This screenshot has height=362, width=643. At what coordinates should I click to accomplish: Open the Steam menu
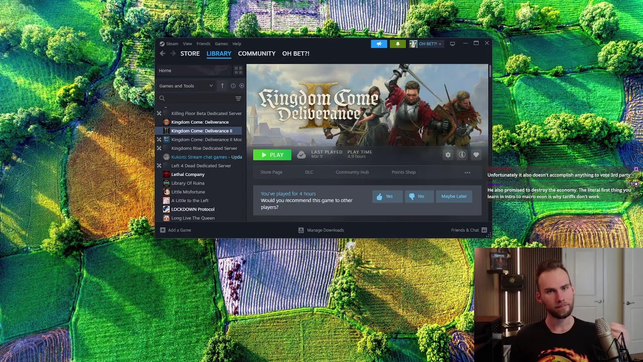(x=172, y=44)
